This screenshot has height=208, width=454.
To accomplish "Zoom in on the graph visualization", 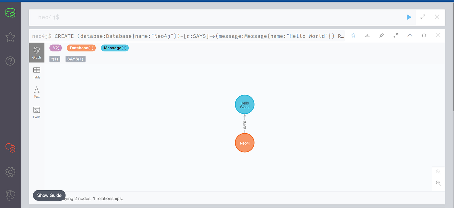I will (438, 172).
